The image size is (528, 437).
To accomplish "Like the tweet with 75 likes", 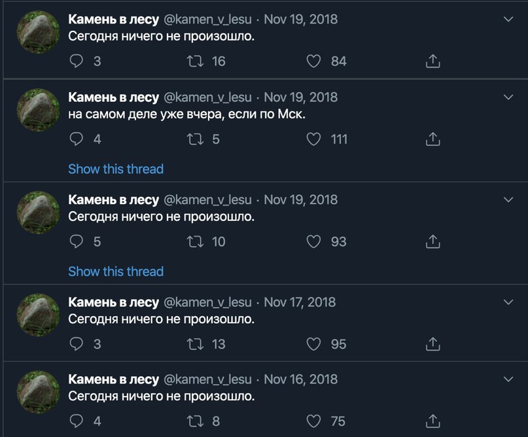I will (x=315, y=421).
